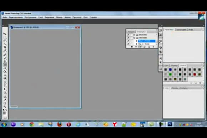Switch to the Histogram tab
This screenshot has width=207, height=138.
(181, 30)
